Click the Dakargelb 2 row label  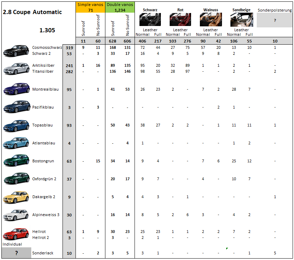tap(44, 197)
